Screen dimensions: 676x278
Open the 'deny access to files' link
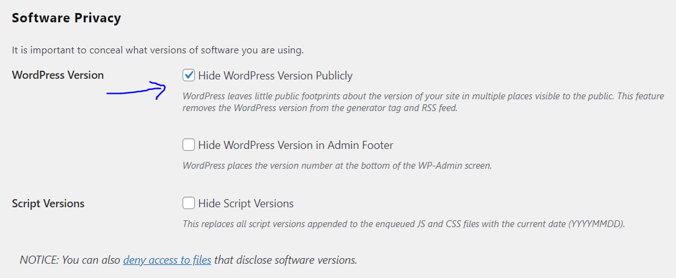[x=167, y=259]
